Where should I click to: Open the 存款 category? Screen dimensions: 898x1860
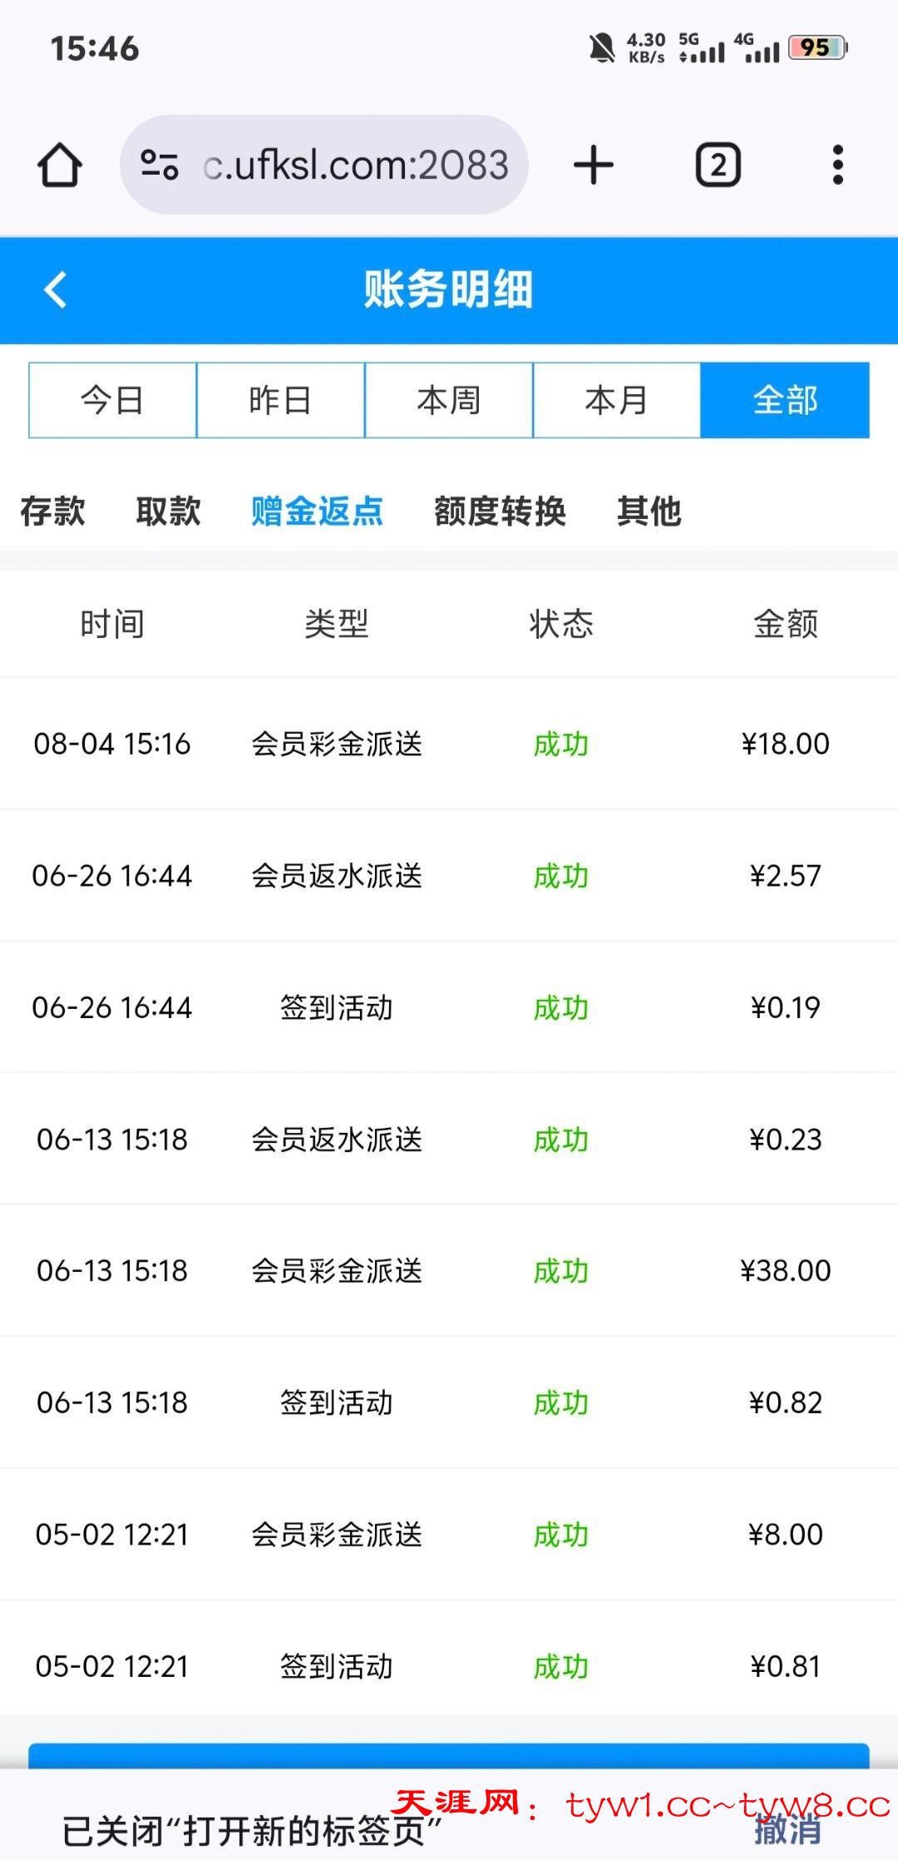click(x=52, y=511)
